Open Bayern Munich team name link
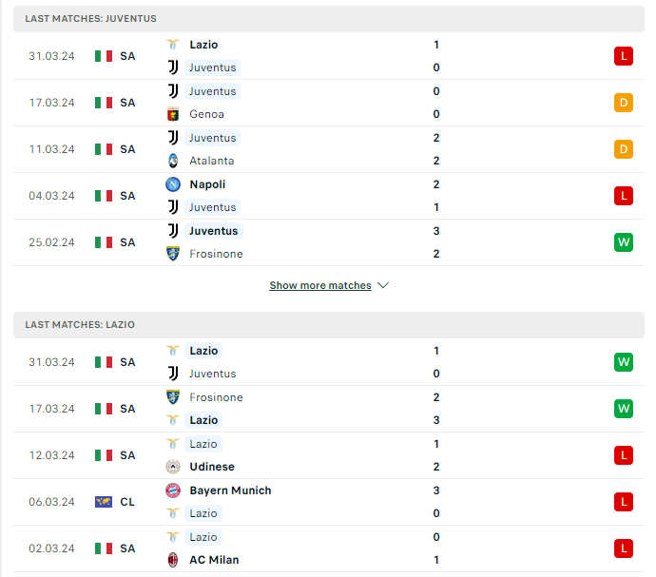Image resolution: width=656 pixels, height=577 pixels. pos(230,490)
